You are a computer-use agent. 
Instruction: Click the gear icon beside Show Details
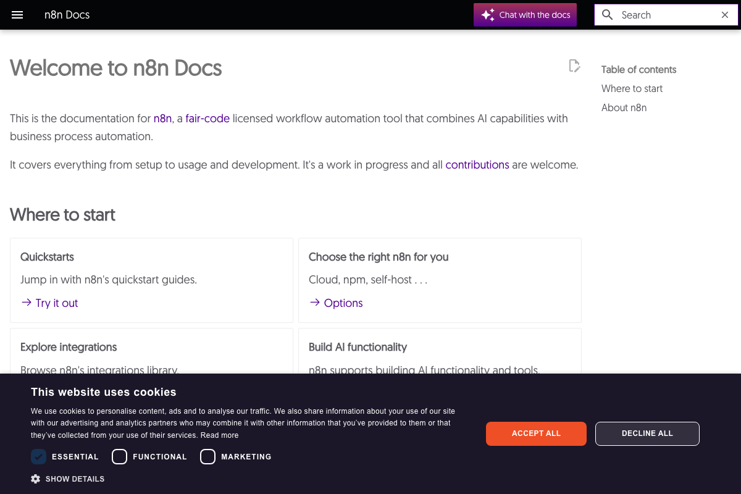coord(35,479)
